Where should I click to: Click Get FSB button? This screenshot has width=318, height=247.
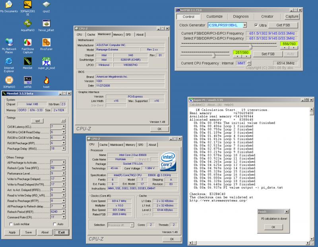click(x=283, y=25)
